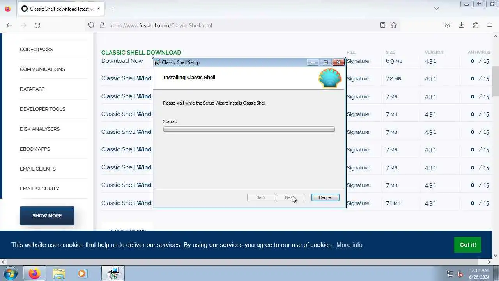Image resolution: width=499 pixels, height=281 pixels.
Task: Click Firefox icon in taskbar
Action: (x=34, y=274)
